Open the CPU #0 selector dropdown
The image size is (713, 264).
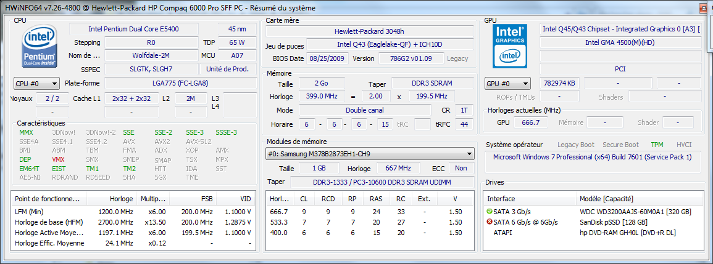coord(36,84)
